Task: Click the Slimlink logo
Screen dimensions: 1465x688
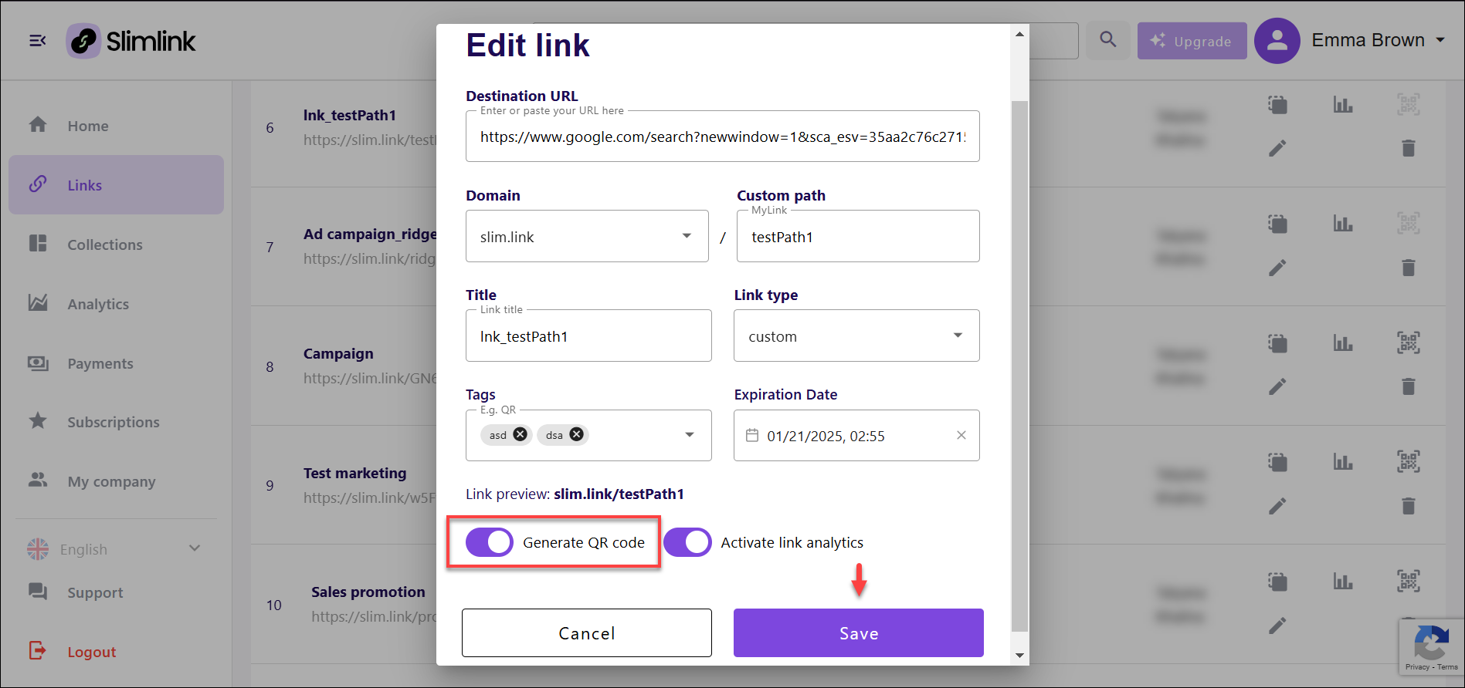Action: coord(131,41)
